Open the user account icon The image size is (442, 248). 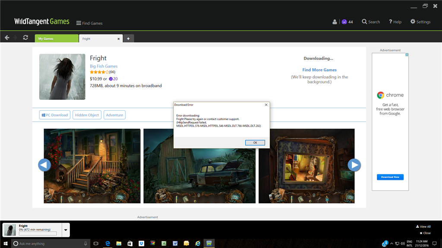(335, 22)
